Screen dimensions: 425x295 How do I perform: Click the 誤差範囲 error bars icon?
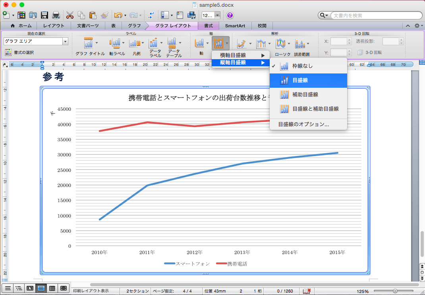click(x=300, y=43)
